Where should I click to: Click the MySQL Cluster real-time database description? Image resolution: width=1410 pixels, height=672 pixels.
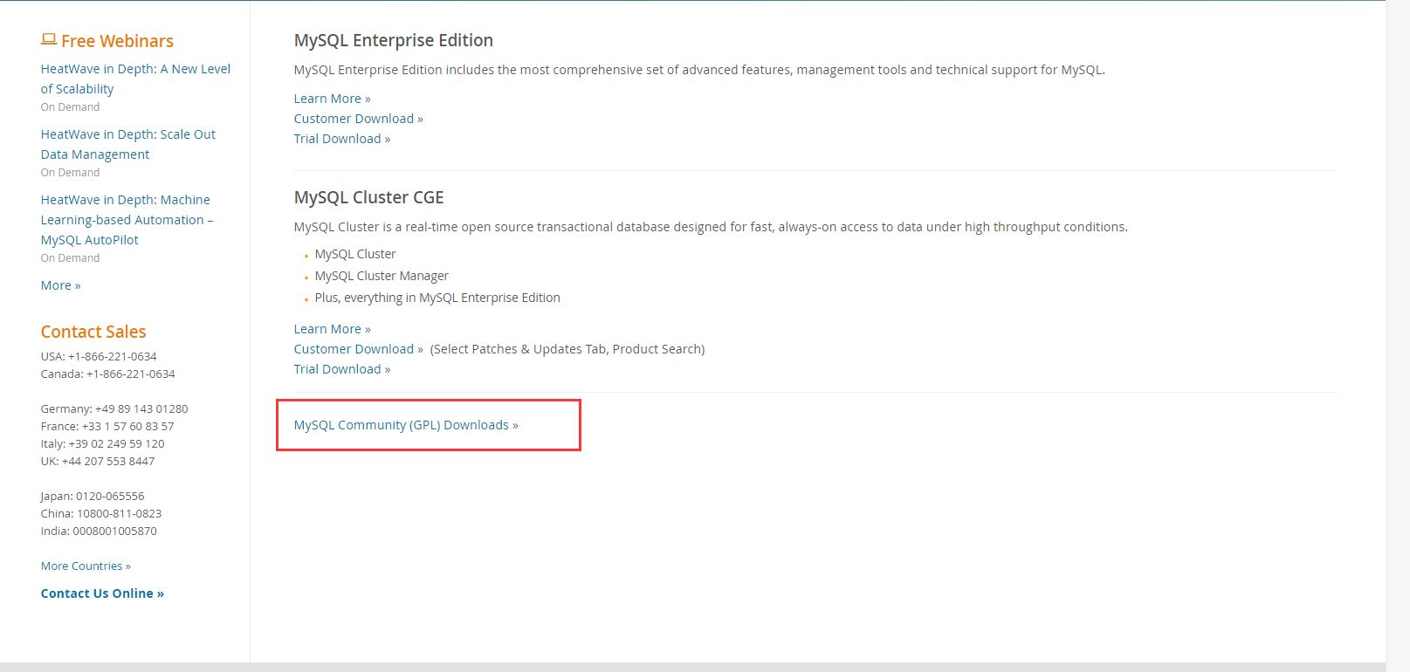711,227
